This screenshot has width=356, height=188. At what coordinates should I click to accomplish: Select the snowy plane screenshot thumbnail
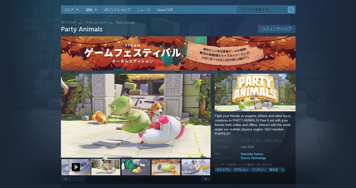[x=196, y=167]
